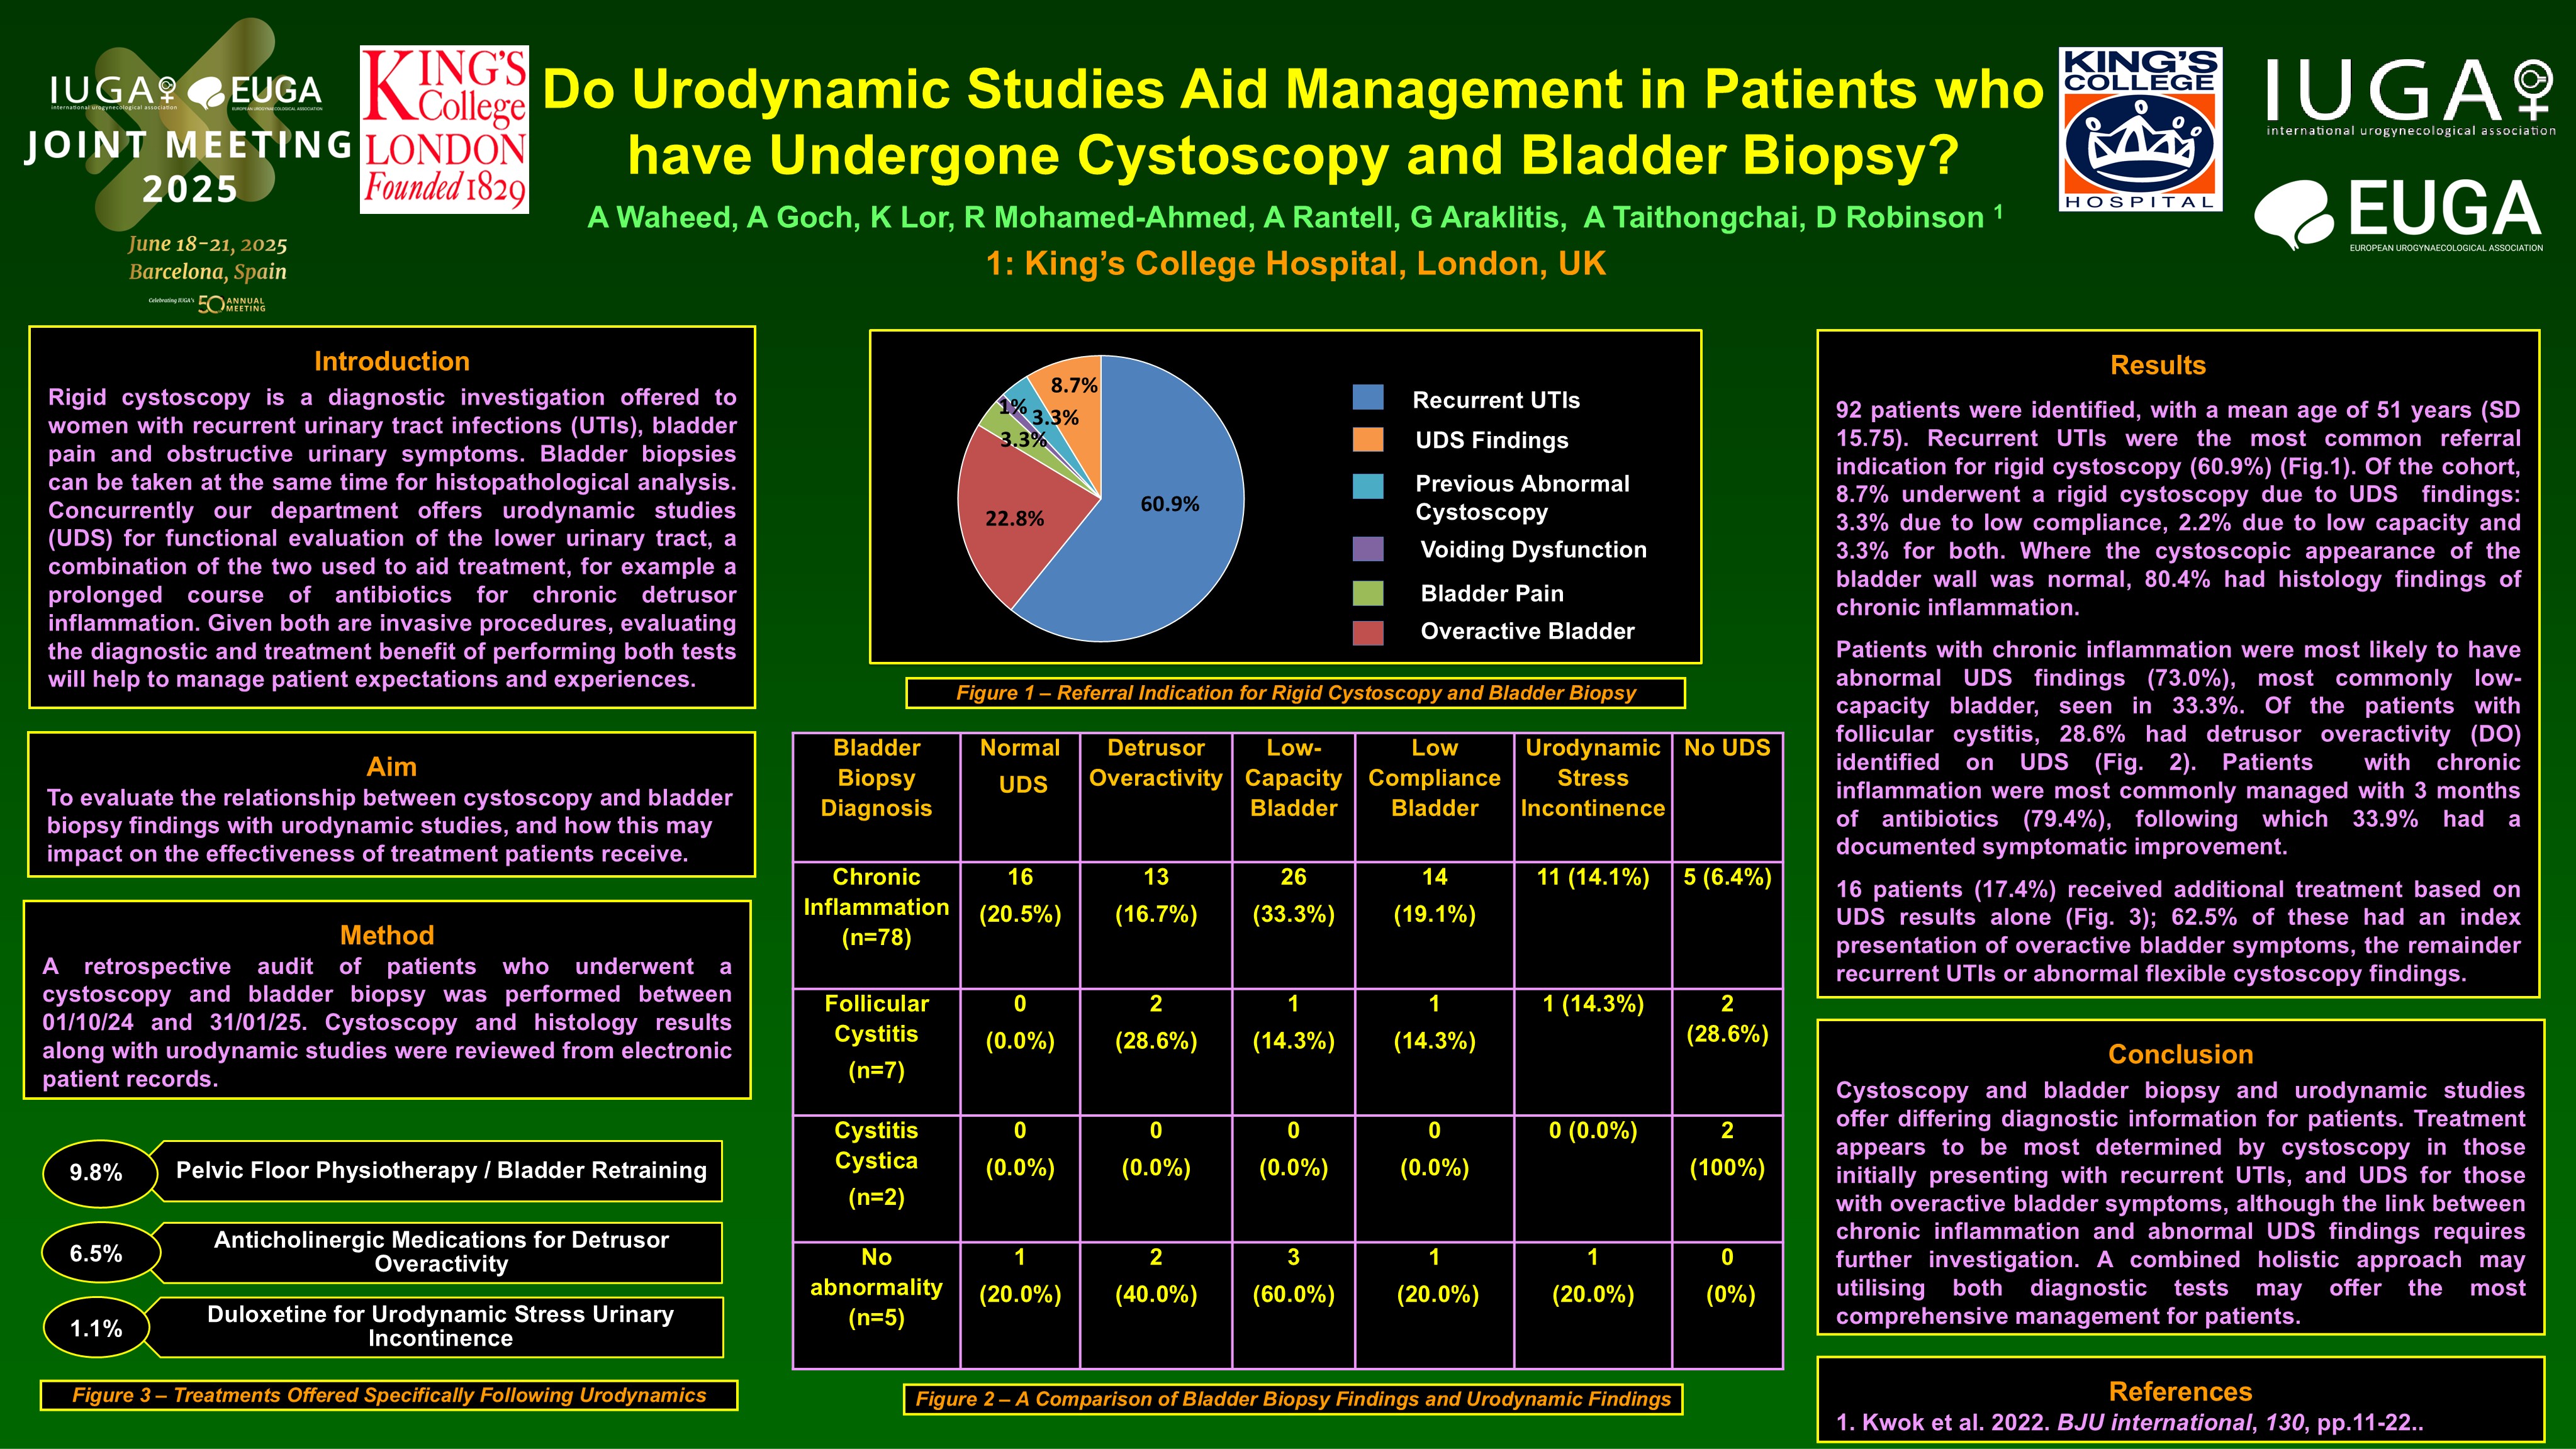Click Duloxetine for Urodynamic Stress Urinary Incontinence box
Viewport: 2576px width, 1449px height.
(440, 1327)
